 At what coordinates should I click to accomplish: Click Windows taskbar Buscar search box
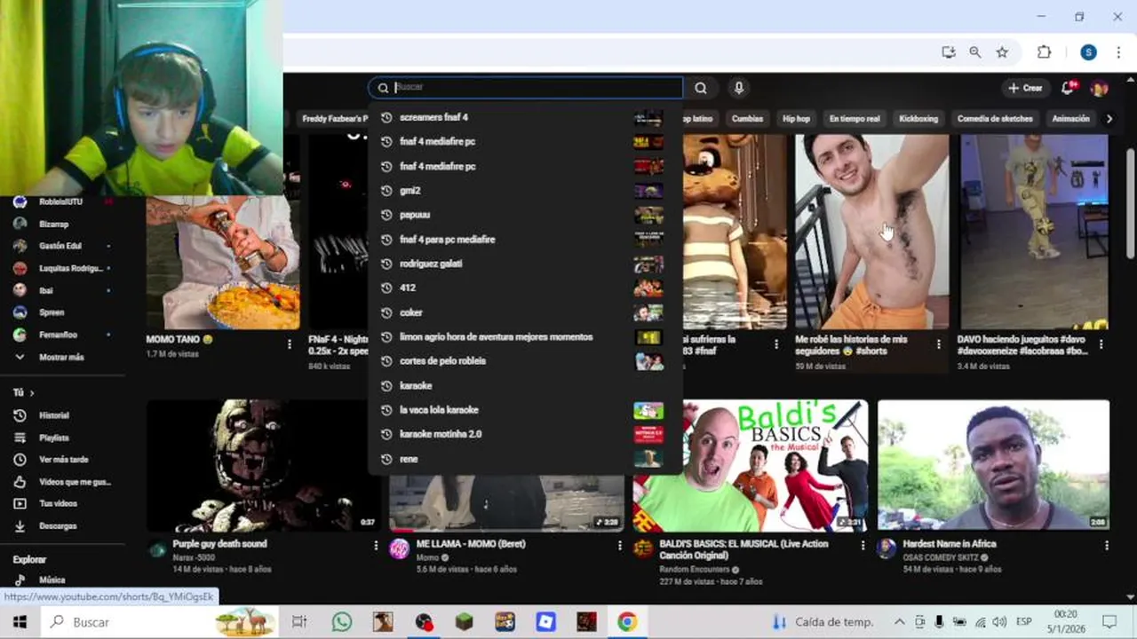pos(159,622)
